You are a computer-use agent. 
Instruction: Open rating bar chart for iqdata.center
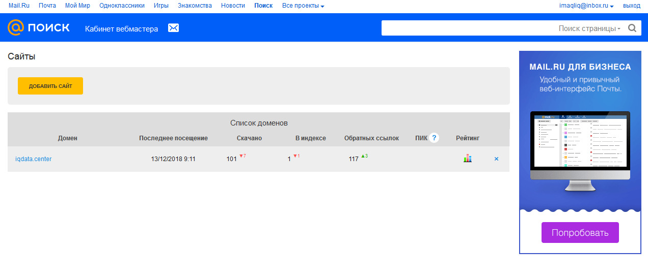[x=468, y=159]
